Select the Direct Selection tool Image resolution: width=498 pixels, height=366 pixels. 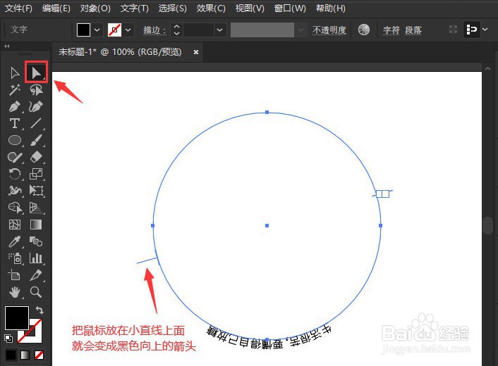point(36,73)
